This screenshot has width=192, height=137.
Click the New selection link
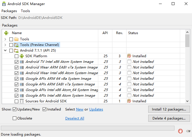pyautogui.click(x=80, y=109)
